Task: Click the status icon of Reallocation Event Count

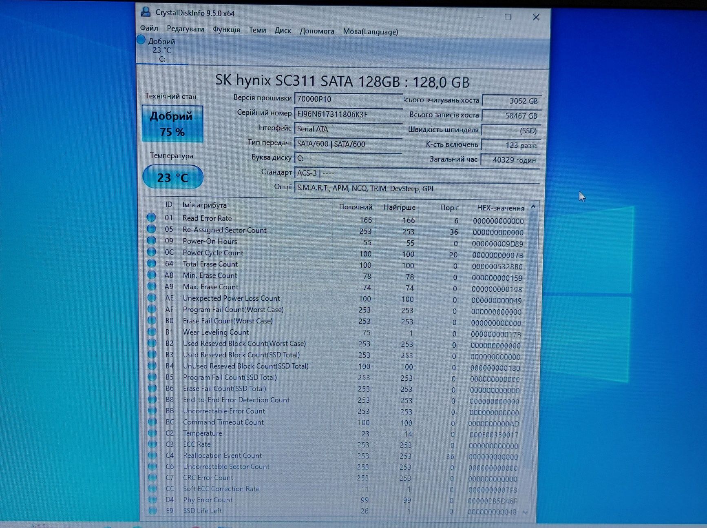Action: [152, 455]
